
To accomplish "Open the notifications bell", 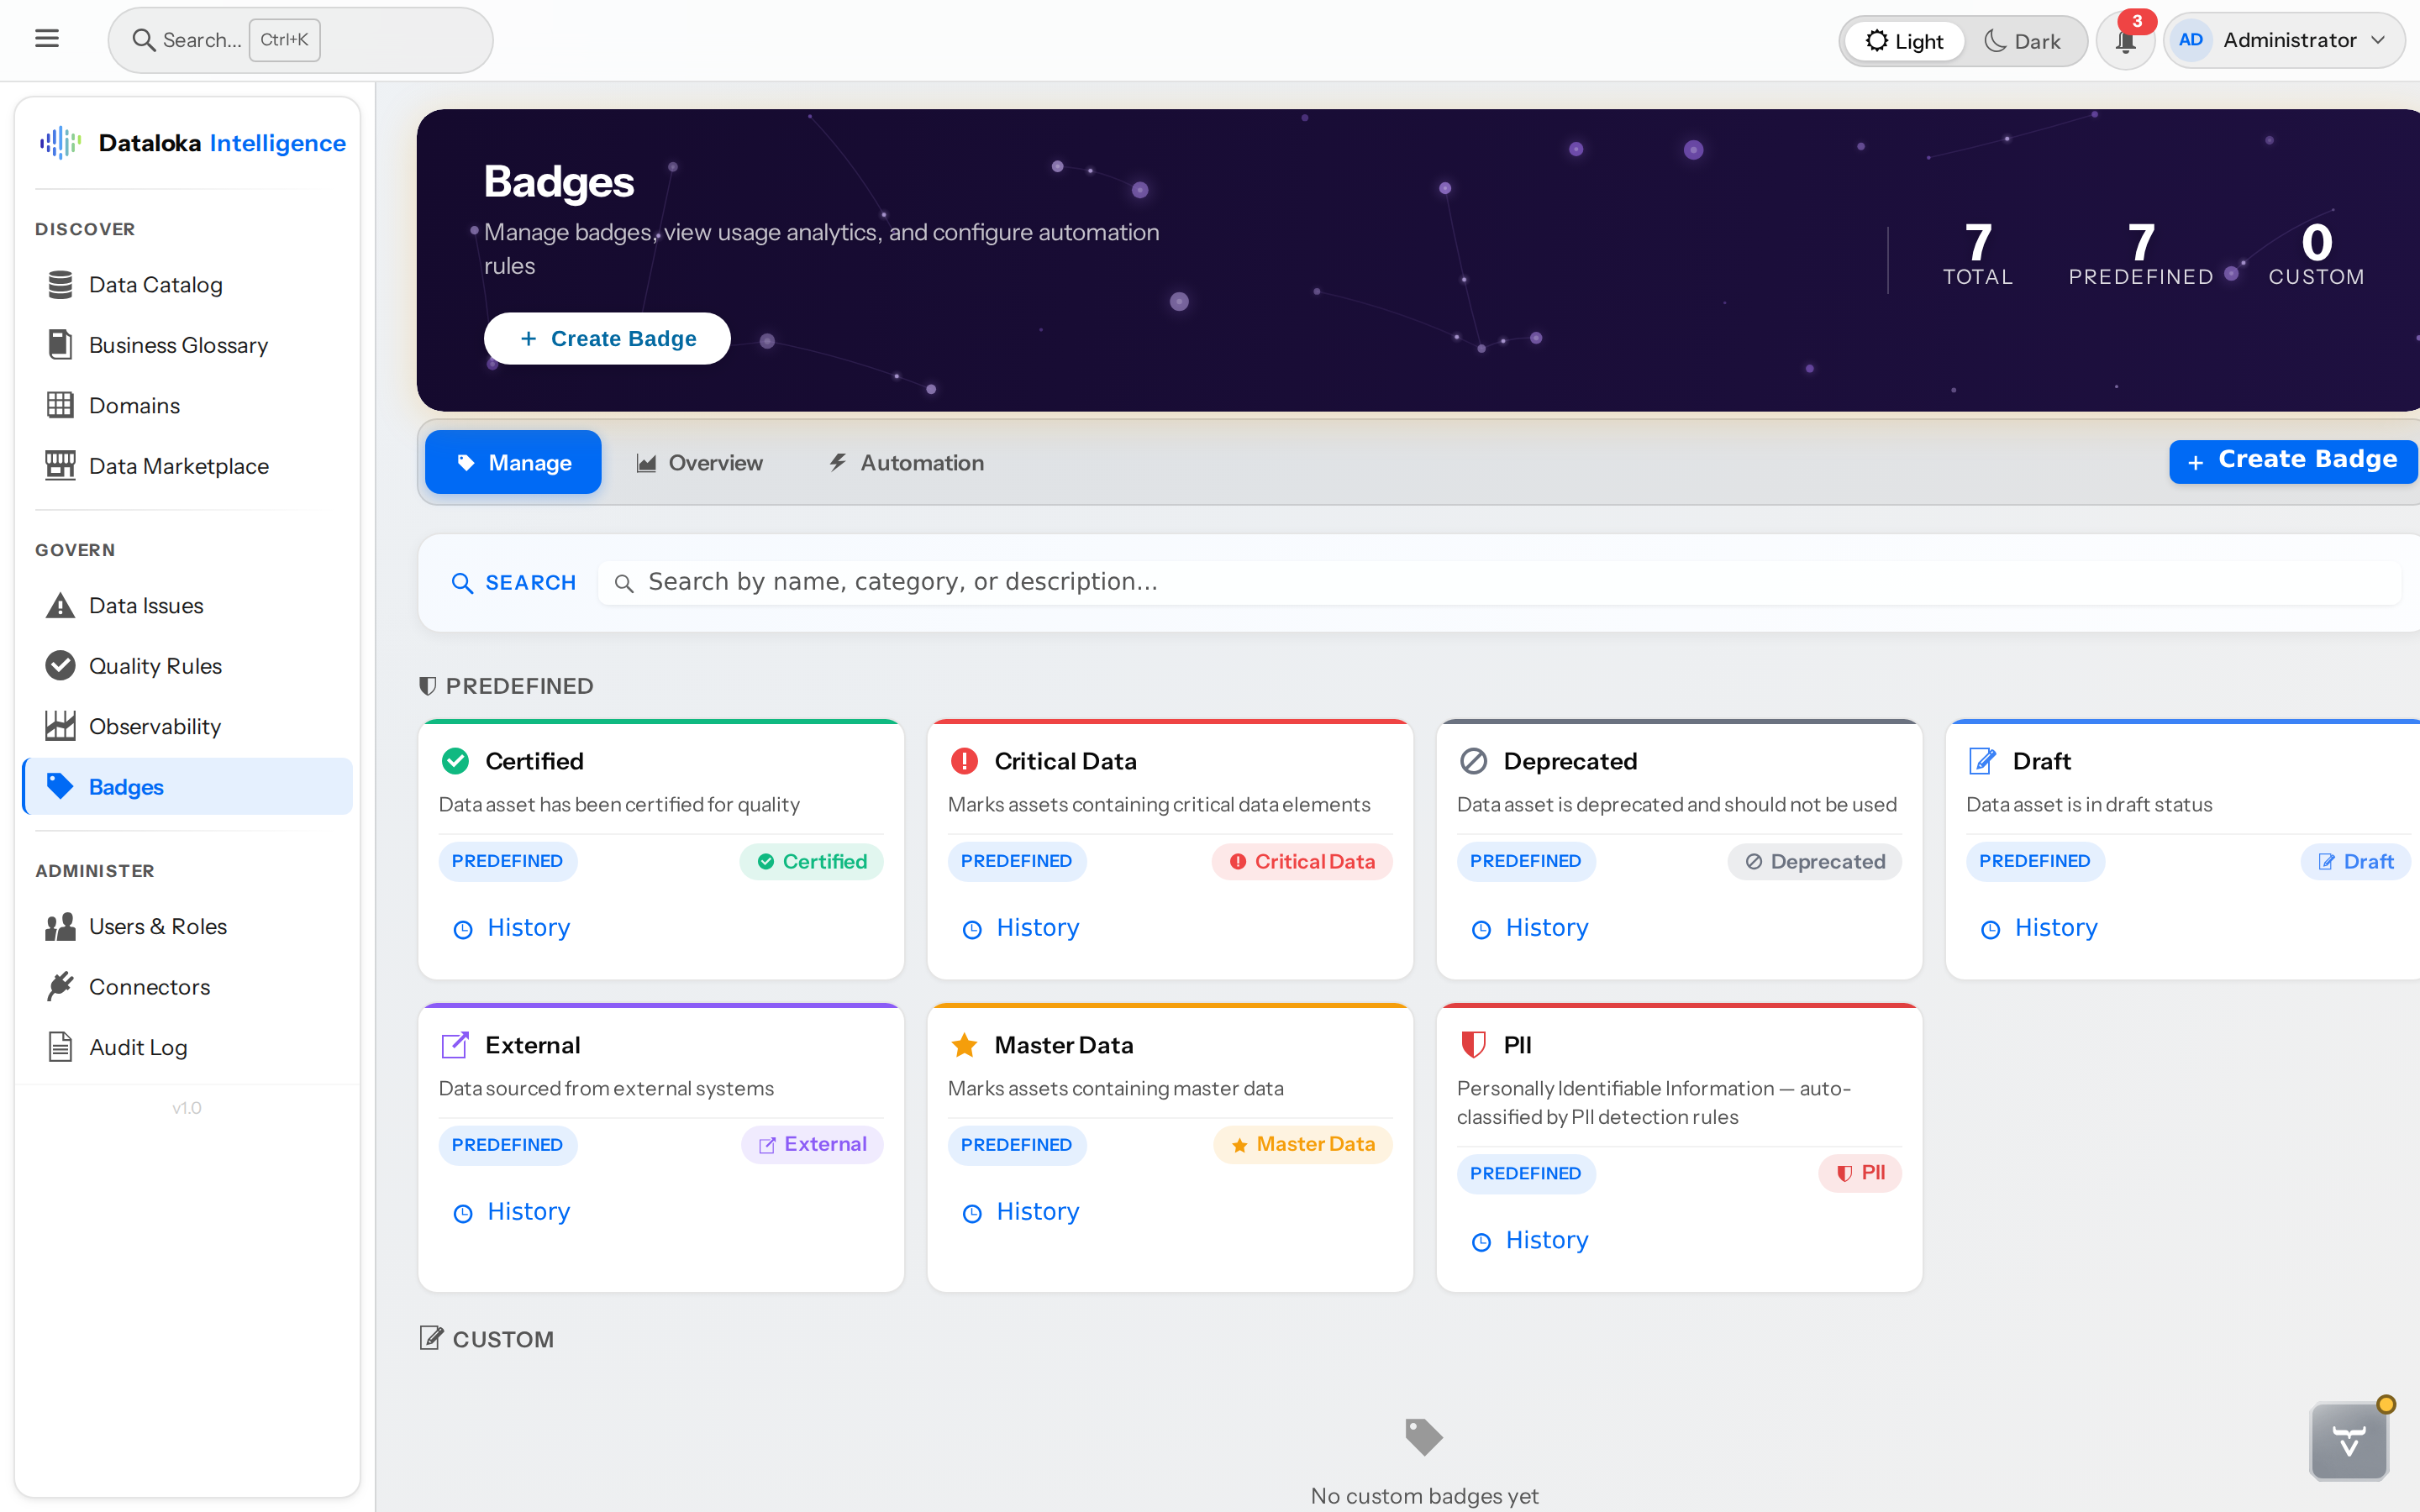I will coord(2124,40).
